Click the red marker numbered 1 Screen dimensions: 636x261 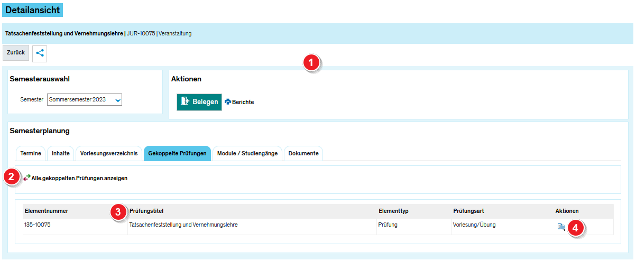(x=311, y=63)
